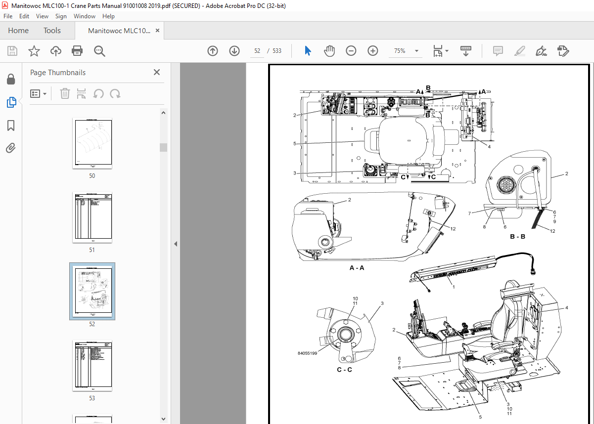This screenshot has height=424, width=594.
Task: Open the find text magnifier tool
Action: 99,51
